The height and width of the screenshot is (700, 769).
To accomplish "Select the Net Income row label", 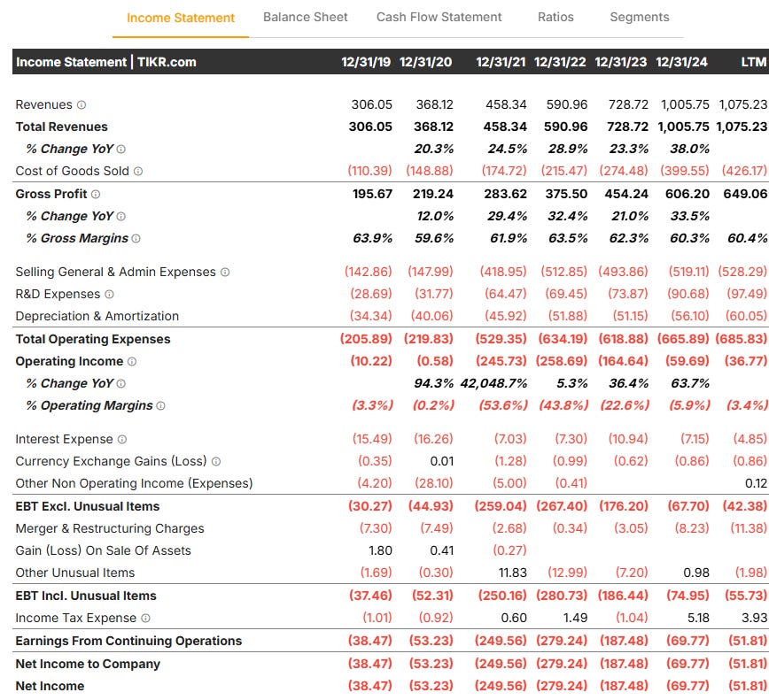I will pos(50,687).
